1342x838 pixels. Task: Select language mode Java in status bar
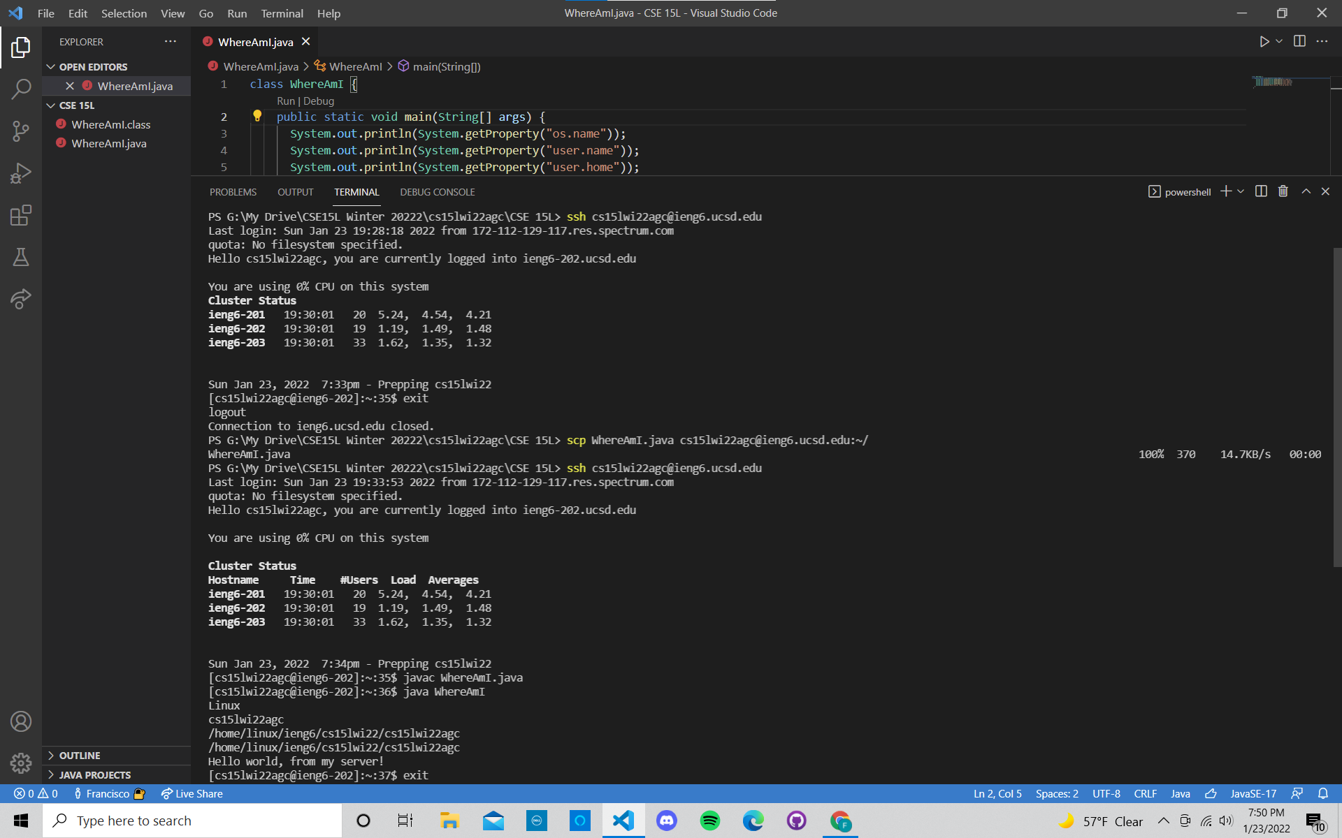click(1181, 793)
